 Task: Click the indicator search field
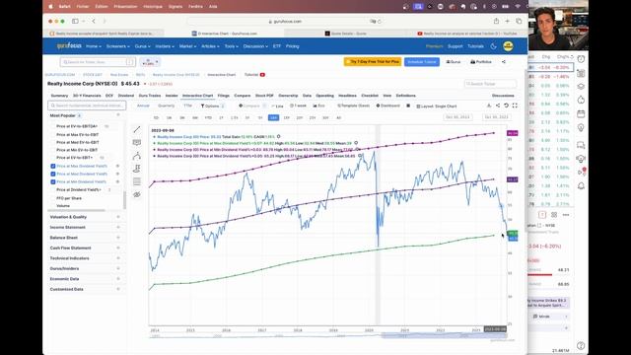tap(87, 106)
